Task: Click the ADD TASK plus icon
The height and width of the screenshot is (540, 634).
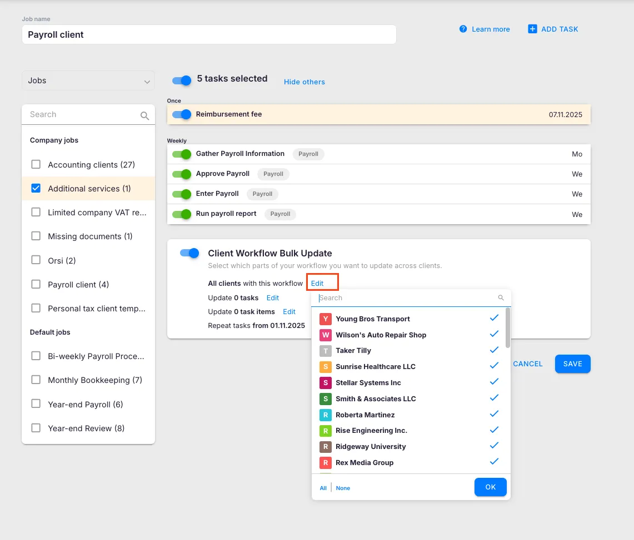Action: 532,29
